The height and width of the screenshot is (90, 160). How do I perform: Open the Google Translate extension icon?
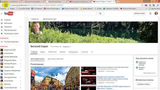click(154, 5)
